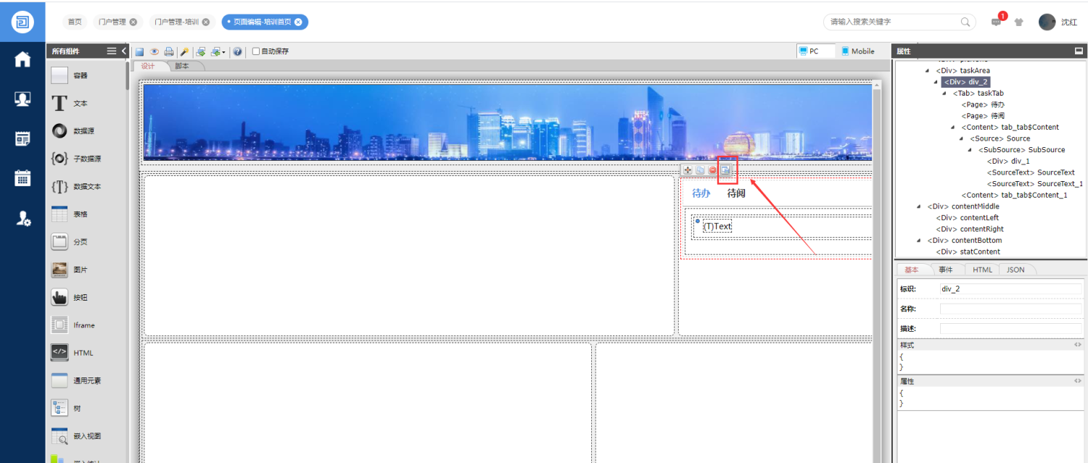Viewport: 1088px width, 463px height.
Task: Click the Help question mark icon
Action: pos(238,51)
